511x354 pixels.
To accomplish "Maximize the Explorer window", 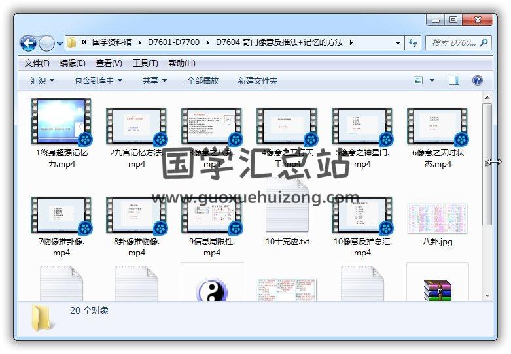I will coord(453,20).
